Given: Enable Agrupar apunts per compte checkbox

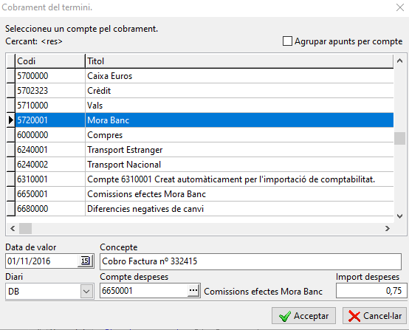Looking at the screenshot, I should click(287, 41).
